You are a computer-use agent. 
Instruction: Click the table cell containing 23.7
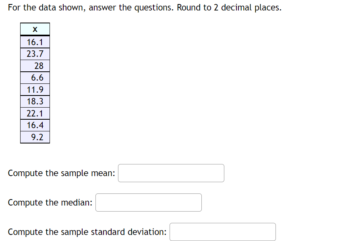35,53
